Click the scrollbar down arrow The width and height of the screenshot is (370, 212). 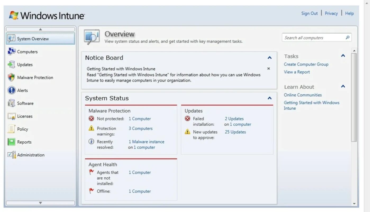coord(354,204)
